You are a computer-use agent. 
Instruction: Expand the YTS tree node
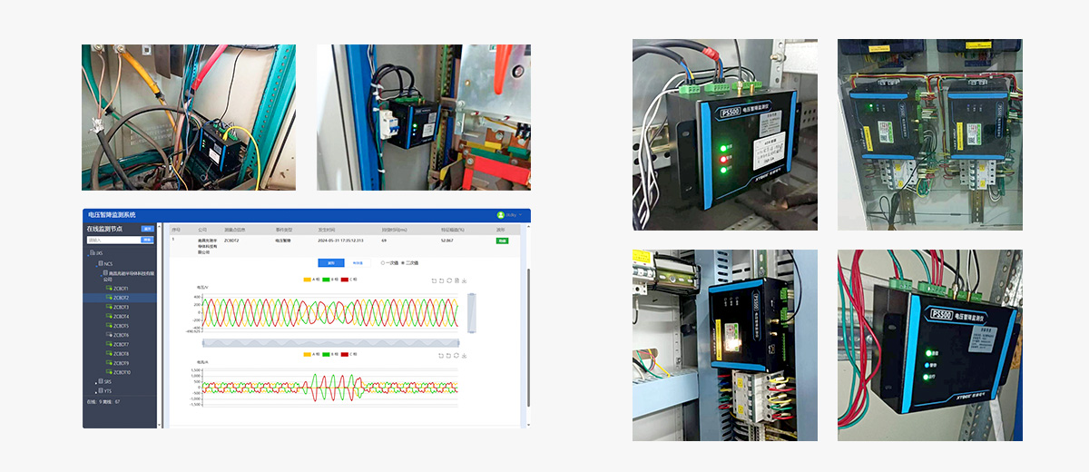pos(96,391)
